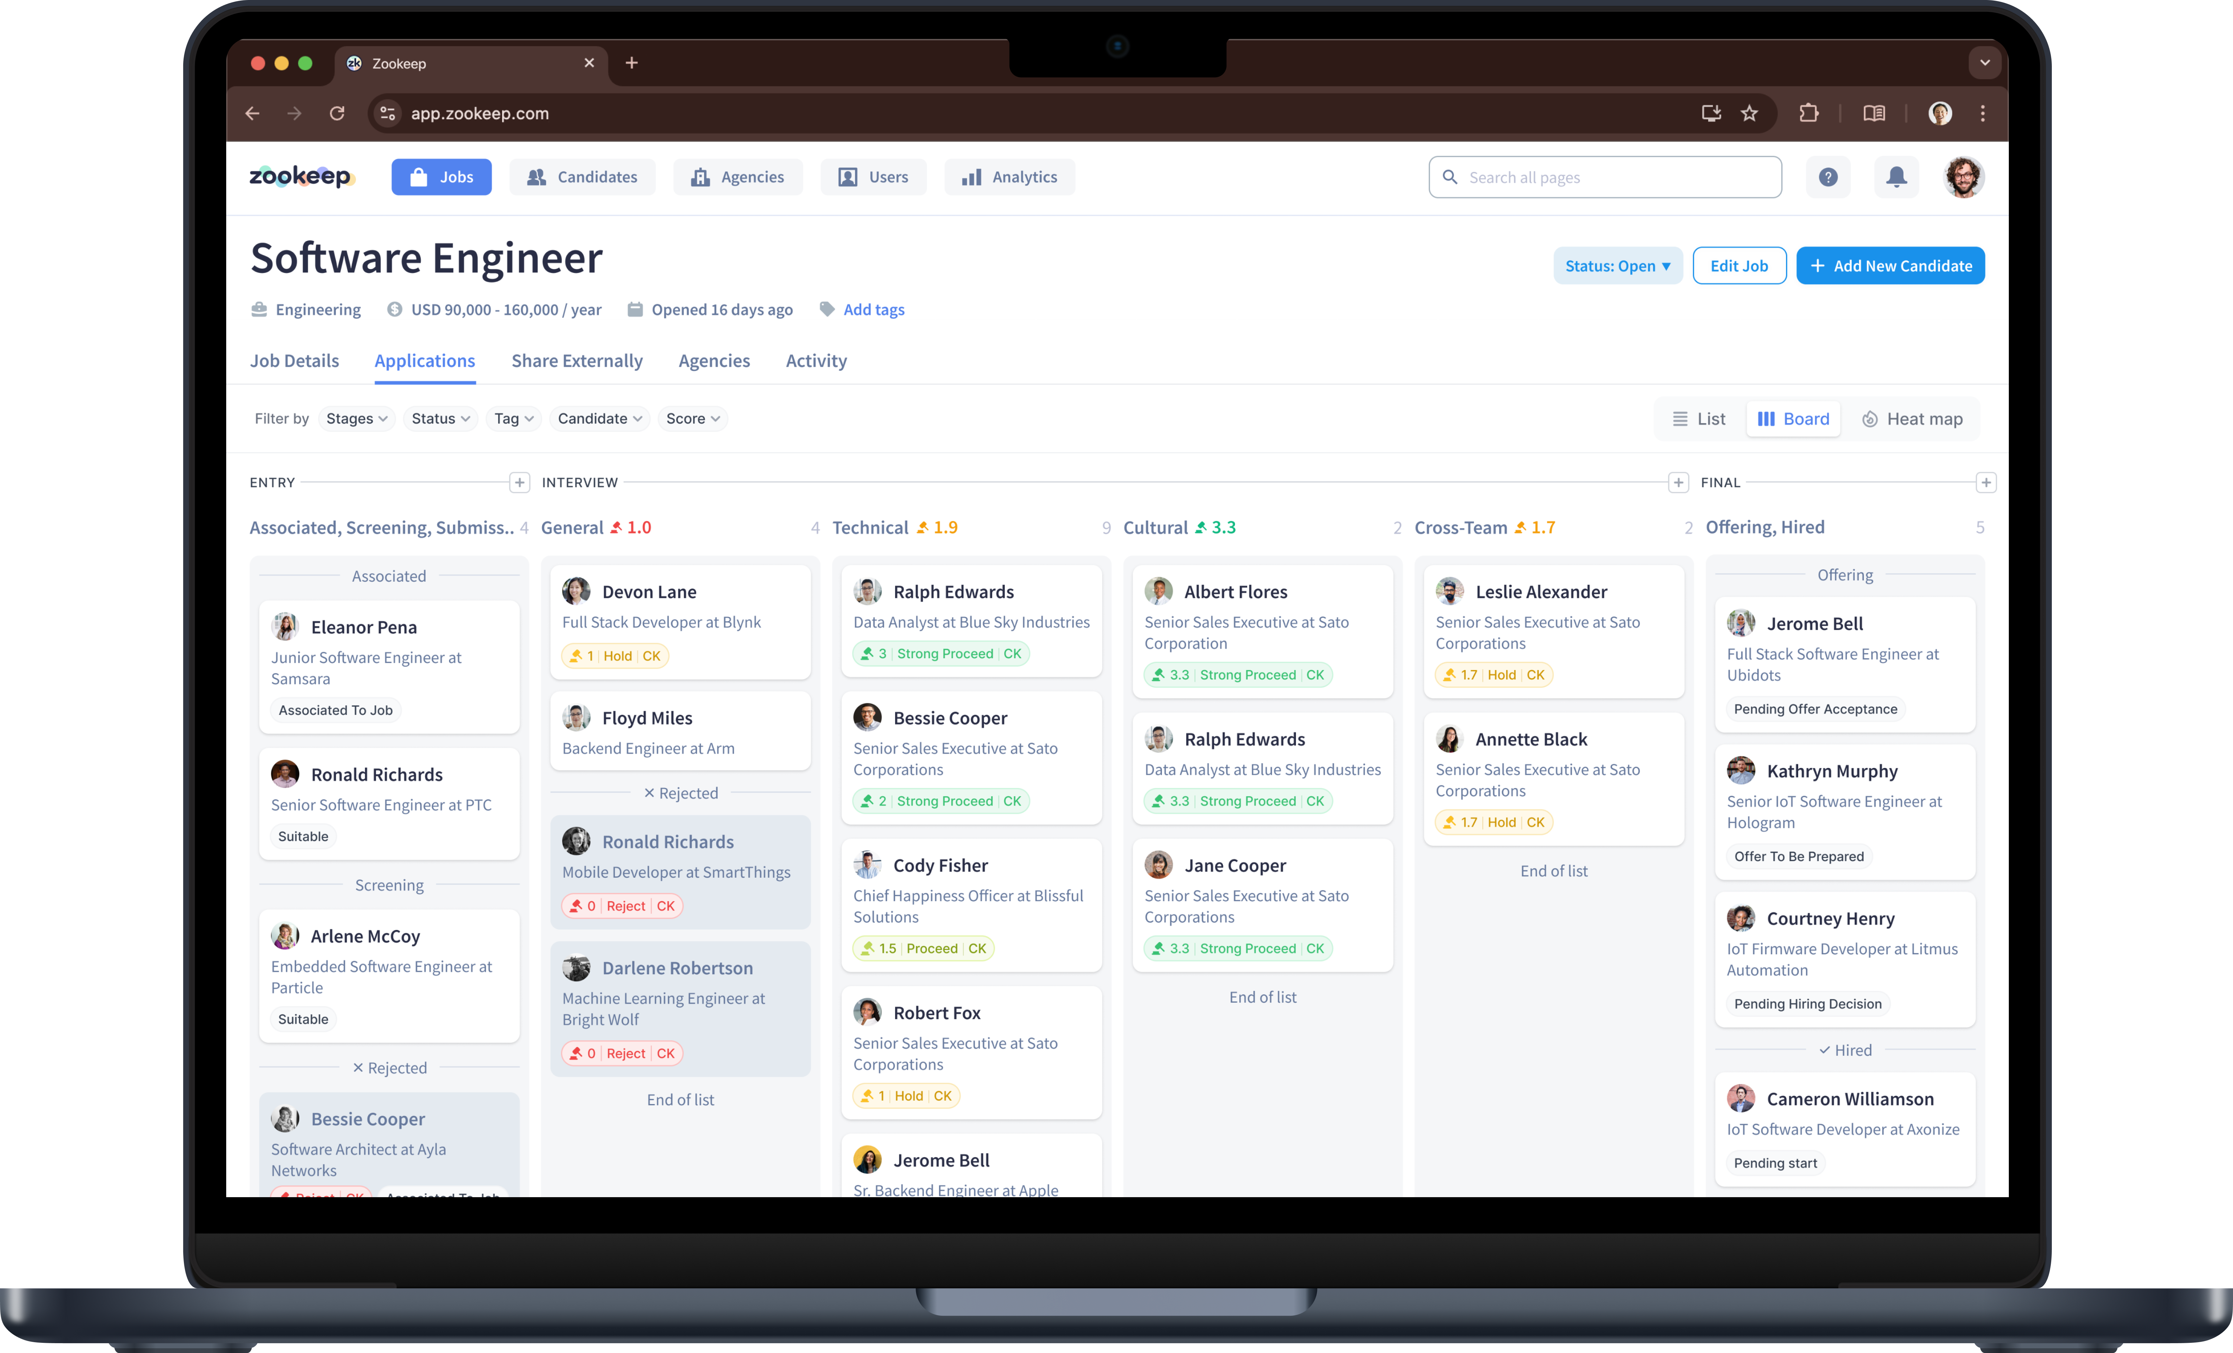Open a new browser tab with plus
The height and width of the screenshot is (1353, 2233).
(632, 63)
